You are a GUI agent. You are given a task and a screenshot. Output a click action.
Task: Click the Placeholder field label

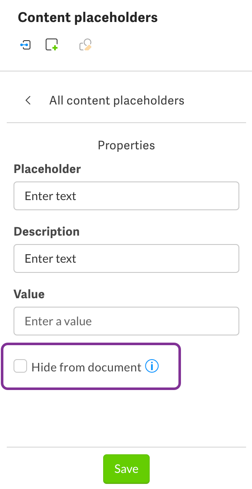click(x=47, y=169)
